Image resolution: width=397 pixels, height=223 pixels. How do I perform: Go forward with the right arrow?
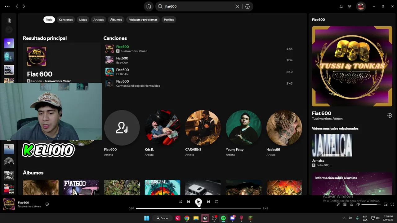[24, 6]
